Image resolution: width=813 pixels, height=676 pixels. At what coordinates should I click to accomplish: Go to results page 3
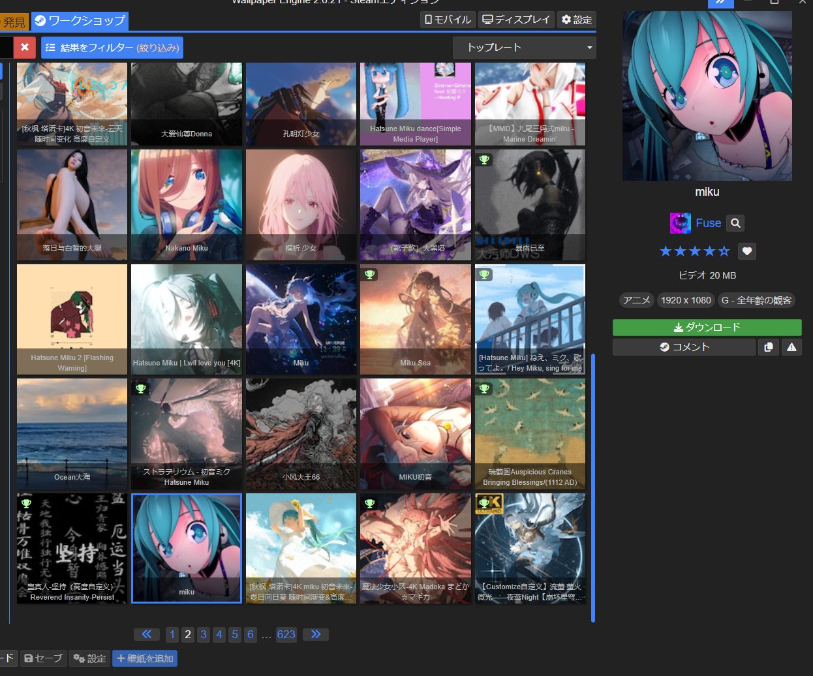[204, 634]
